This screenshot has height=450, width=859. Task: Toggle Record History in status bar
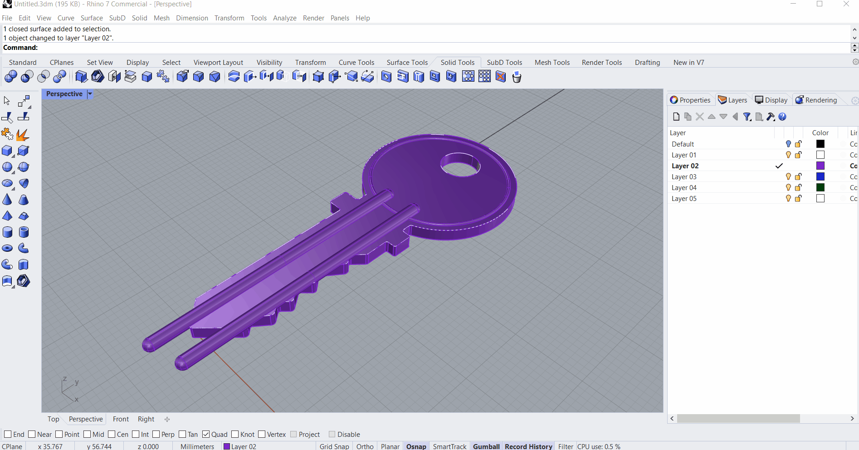click(528, 446)
